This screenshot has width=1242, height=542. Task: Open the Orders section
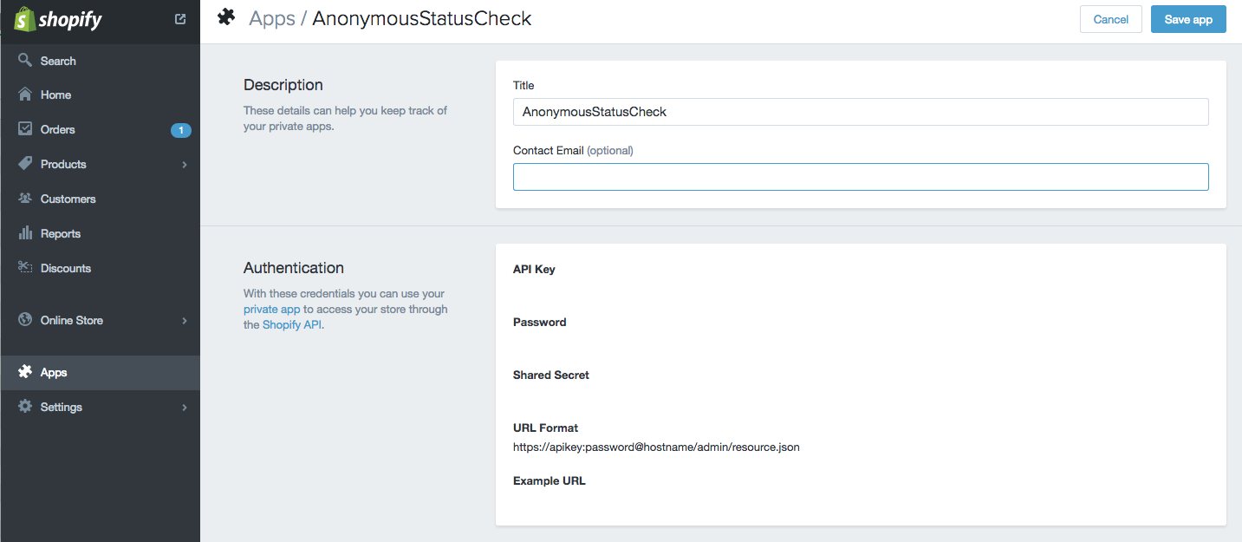pos(100,129)
